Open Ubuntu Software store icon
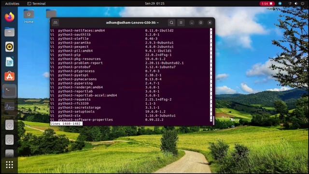Image resolution: width=309 pixels, height=174 pixels. click(x=10, y=76)
